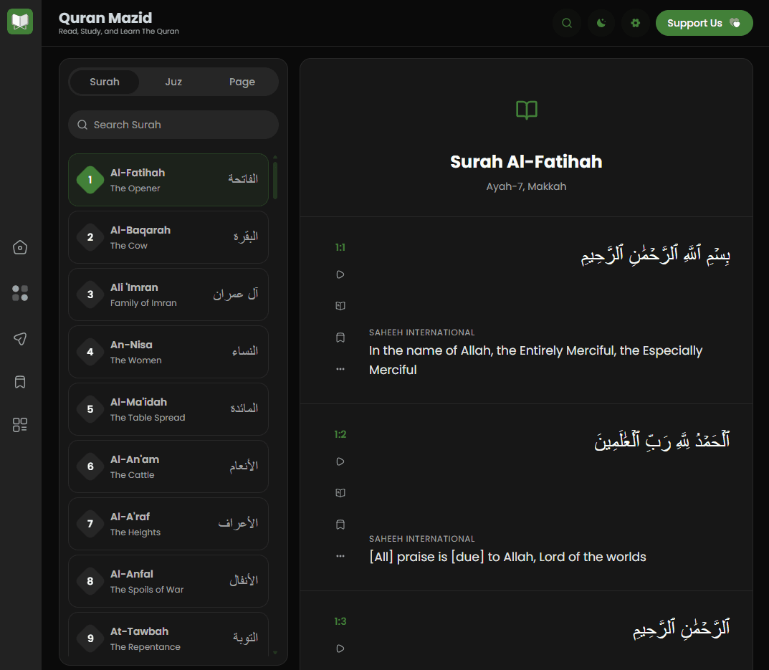Click 'Ayah-7, Makkah' subtitle

tap(526, 186)
